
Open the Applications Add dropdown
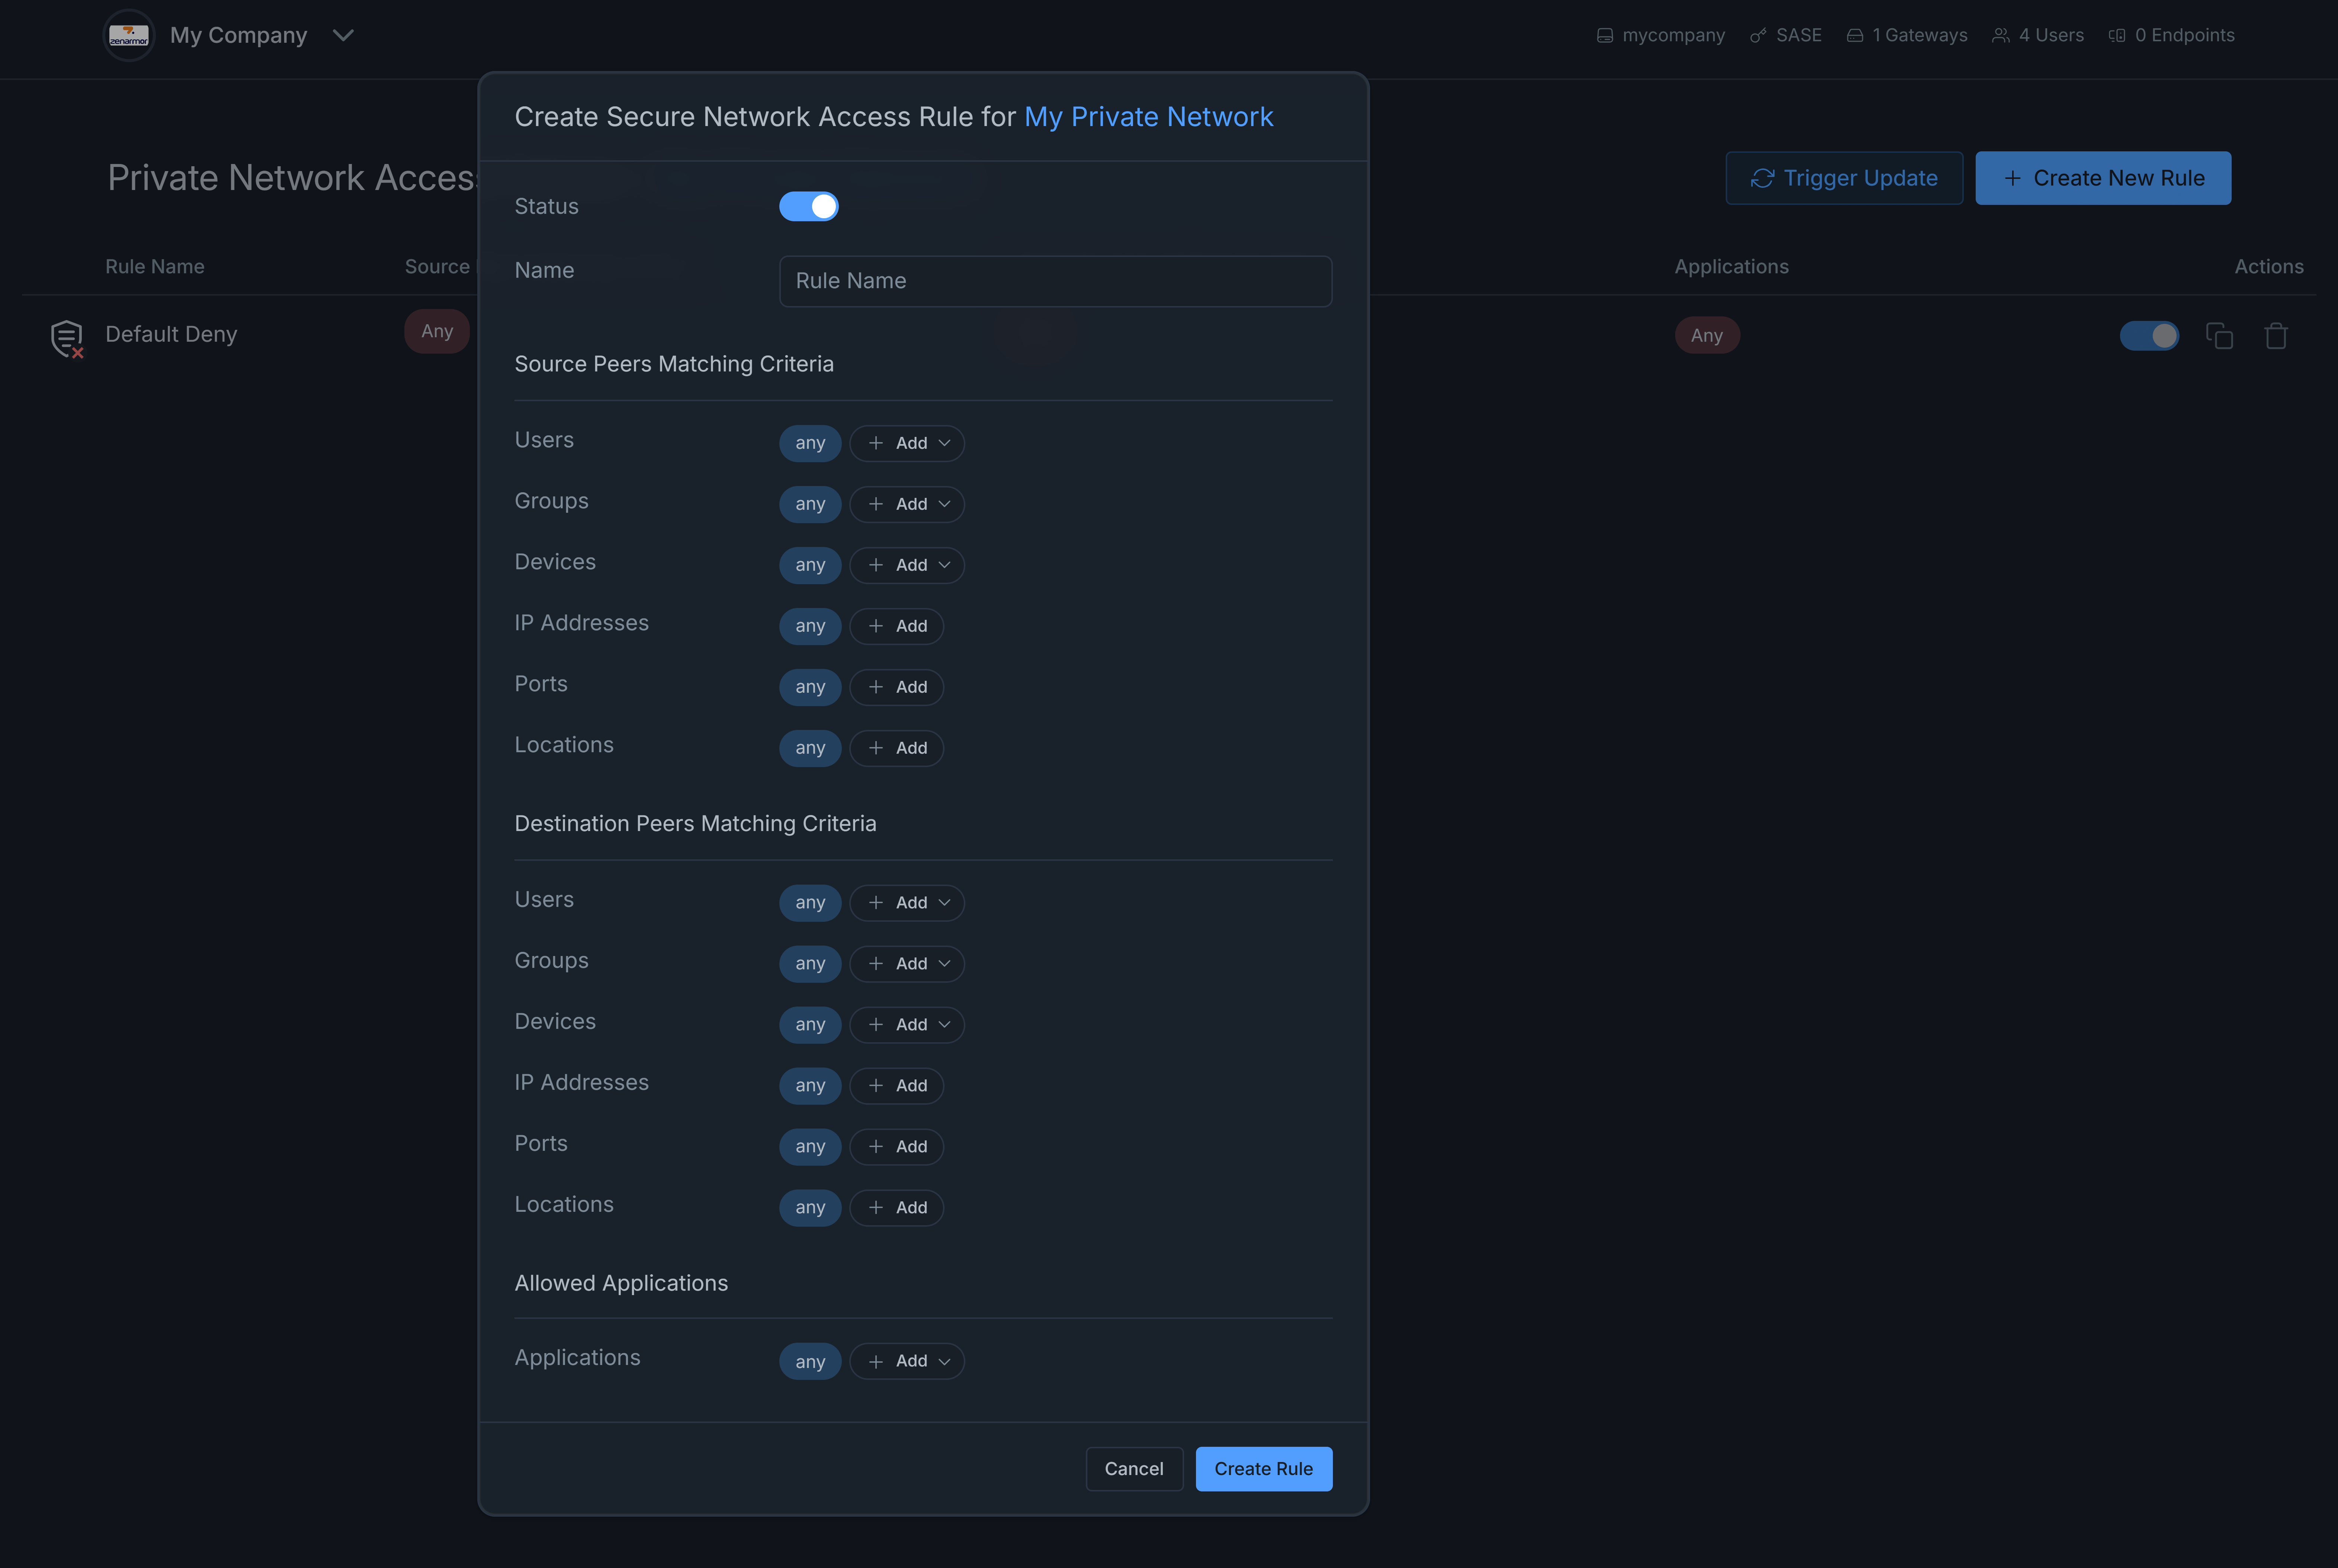907,1361
